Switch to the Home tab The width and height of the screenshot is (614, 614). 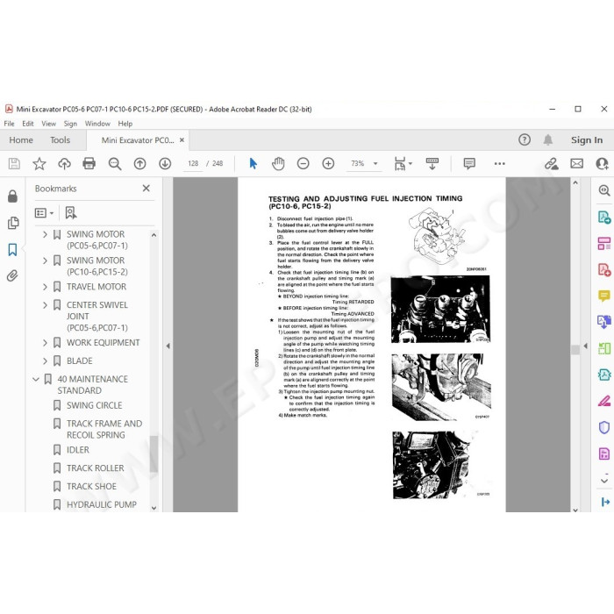tap(21, 140)
